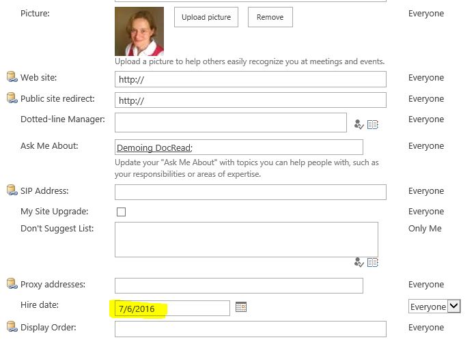This screenshot has height=342, width=476.
Task: Click the Hire date label
Action: [x=40, y=304]
